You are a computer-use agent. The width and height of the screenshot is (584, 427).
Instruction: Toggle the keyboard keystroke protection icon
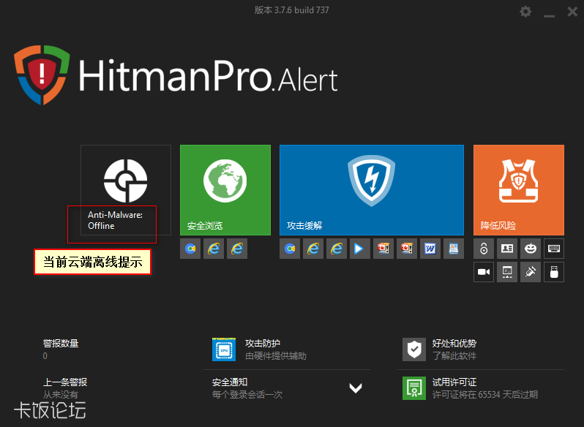[x=554, y=249]
